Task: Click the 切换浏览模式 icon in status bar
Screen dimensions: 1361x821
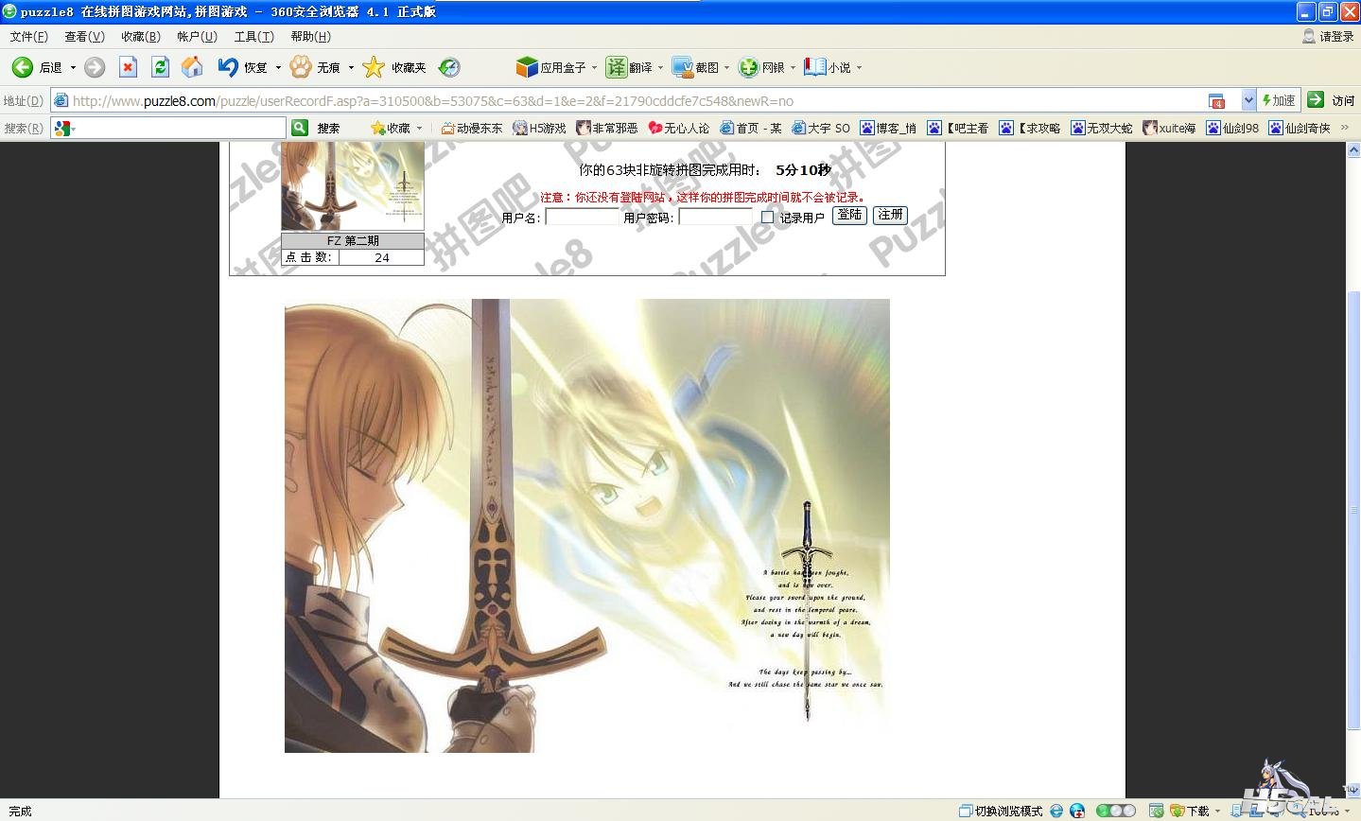Action: (966, 811)
